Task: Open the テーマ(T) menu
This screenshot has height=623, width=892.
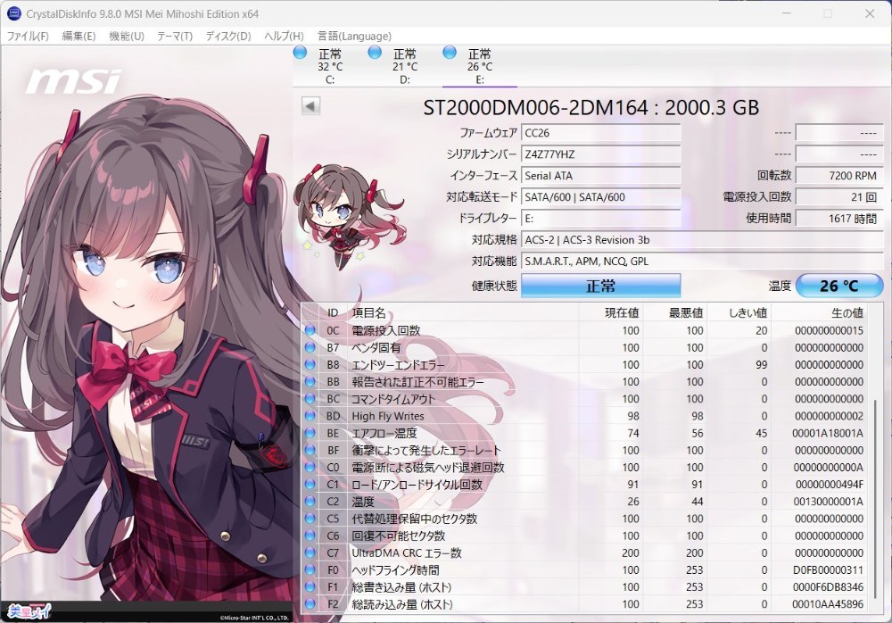Action: (175, 36)
